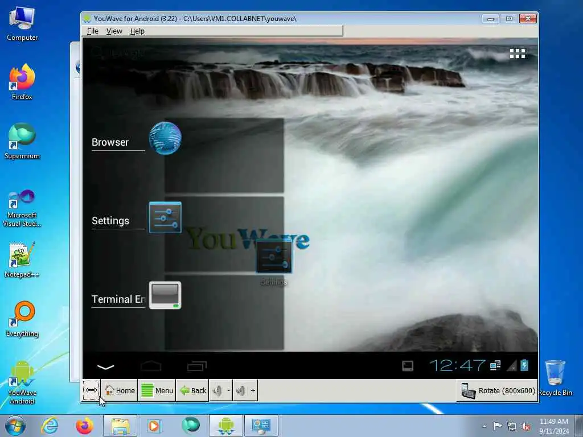
Task: Open the taskbar clock and date
Action: [x=553, y=426]
